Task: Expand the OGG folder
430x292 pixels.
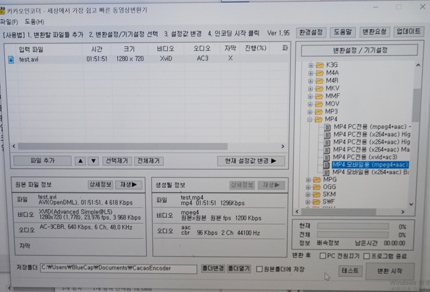Action: tap(308, 187)
